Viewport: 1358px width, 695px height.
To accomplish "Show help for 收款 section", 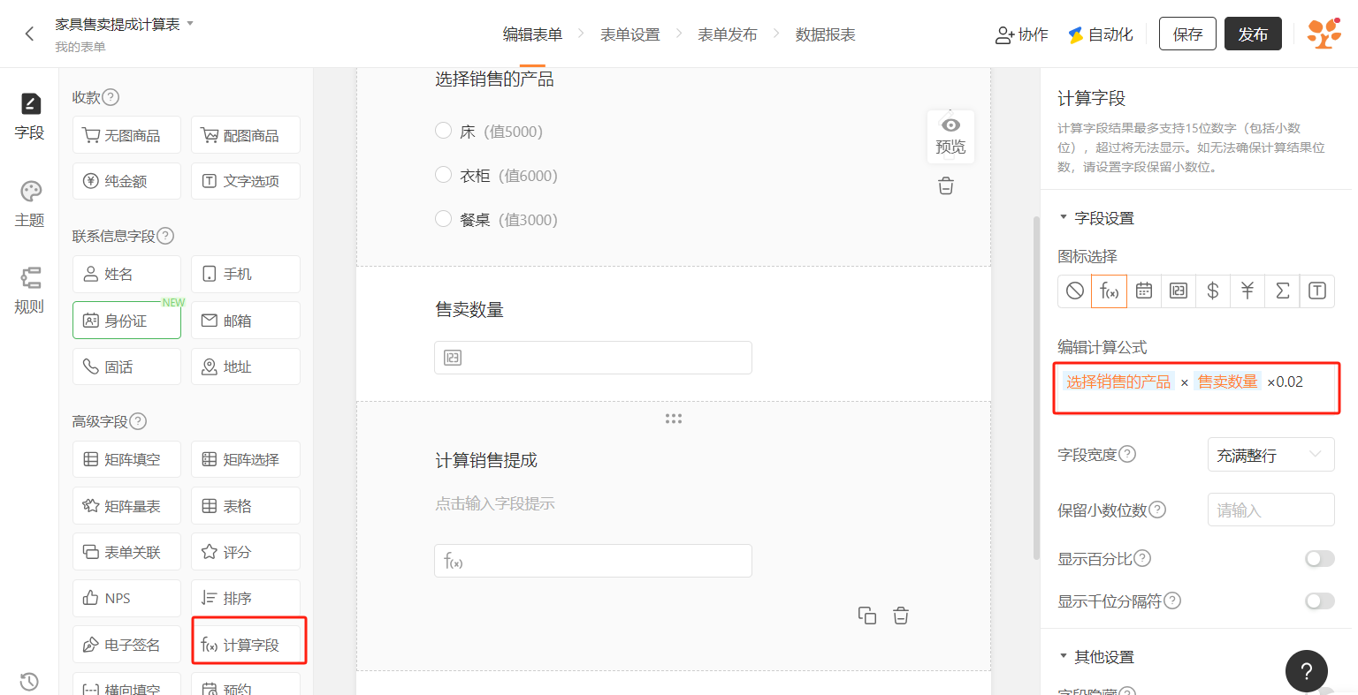I will coord(111,97).
